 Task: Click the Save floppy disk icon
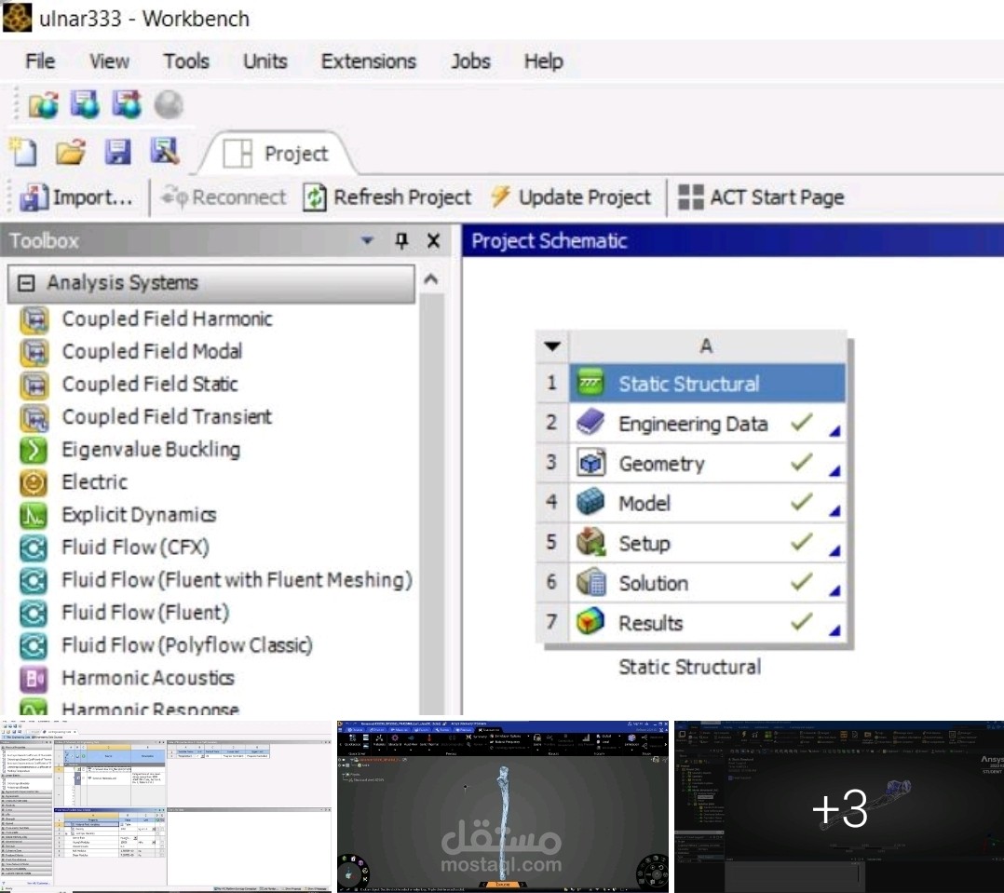(117, 153)
